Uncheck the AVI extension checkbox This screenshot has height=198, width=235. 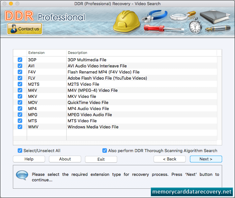20,66
